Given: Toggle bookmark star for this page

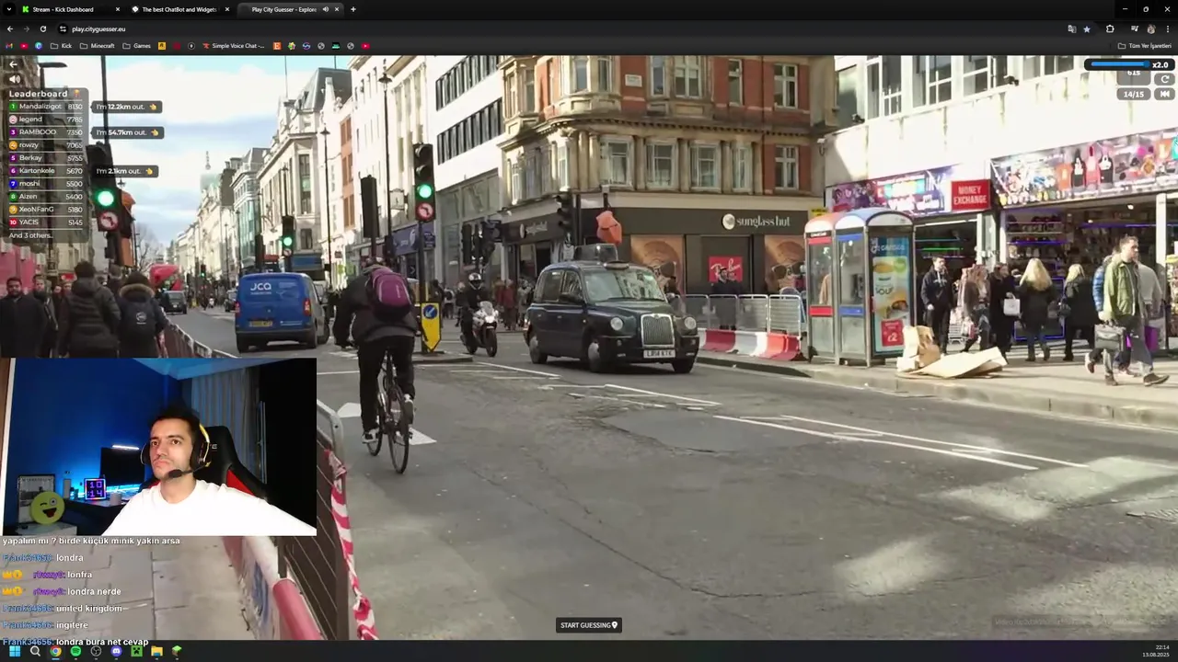Looking at the screenshot, I should coord(1087,29).
